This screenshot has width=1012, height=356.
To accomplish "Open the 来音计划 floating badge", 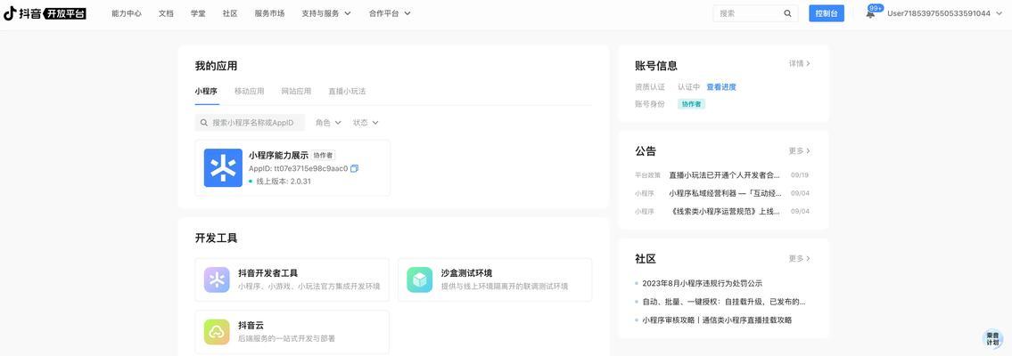I will point(992,338).
